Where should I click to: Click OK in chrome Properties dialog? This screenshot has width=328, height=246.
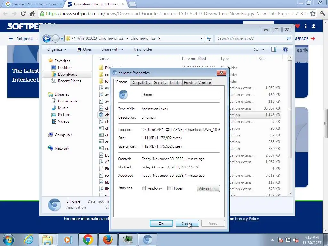point(161,223)
